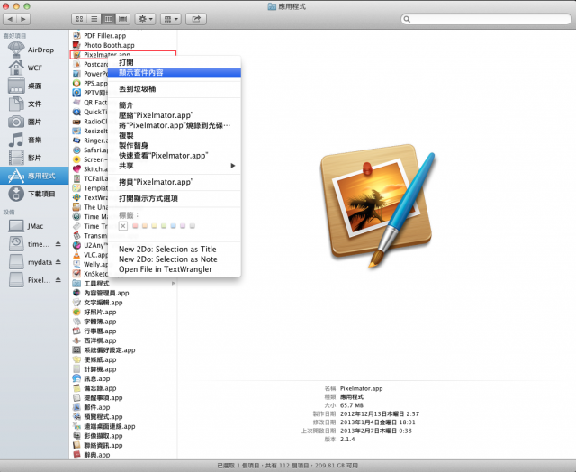Choose New 2Do: Selection as Title
Screen dimensions: 576x472
tap(175, 249)
